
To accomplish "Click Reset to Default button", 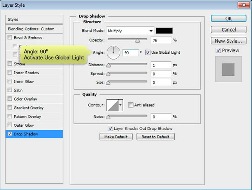I will pos(155,137).
